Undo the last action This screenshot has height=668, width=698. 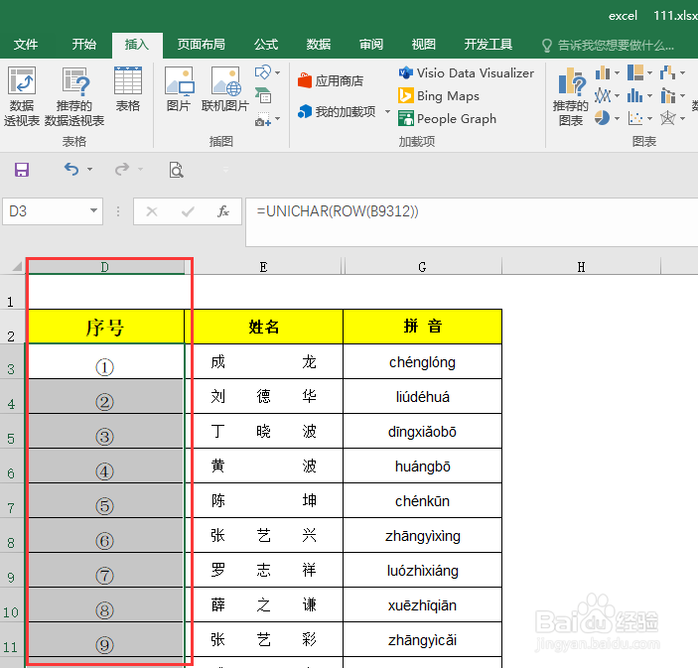pyautogui.click(x=71, y=169)
